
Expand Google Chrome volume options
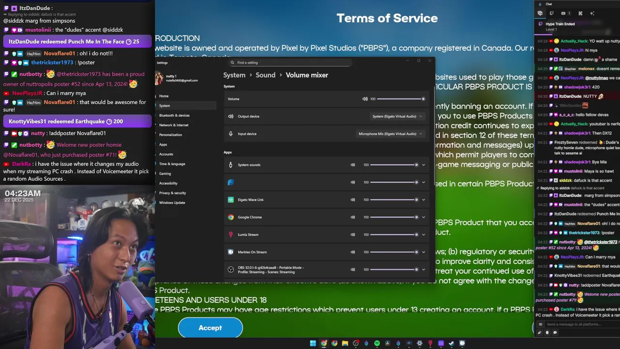423,217
